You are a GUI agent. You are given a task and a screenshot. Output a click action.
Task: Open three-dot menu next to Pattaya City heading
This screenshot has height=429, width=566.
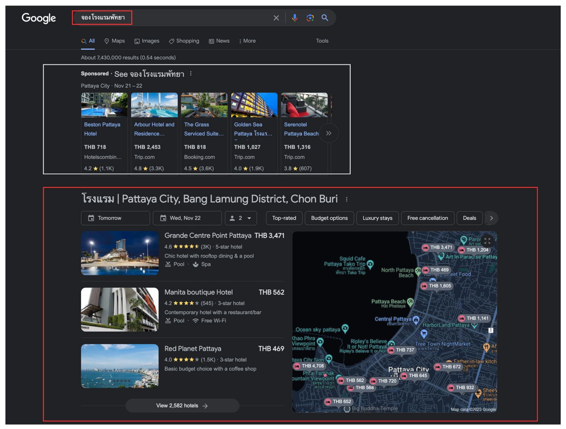[x=347, y=199]
